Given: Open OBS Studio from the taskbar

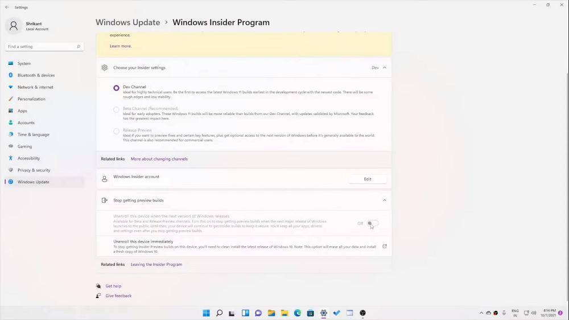Looking at the screenshot, I should point(363,313).
